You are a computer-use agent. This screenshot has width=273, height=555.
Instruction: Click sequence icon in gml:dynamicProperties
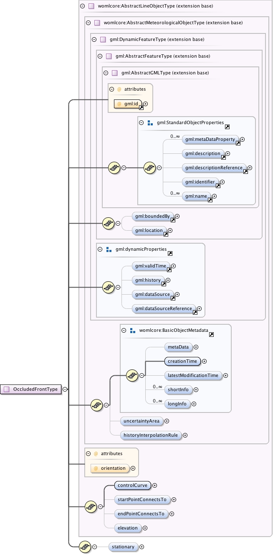109,287
